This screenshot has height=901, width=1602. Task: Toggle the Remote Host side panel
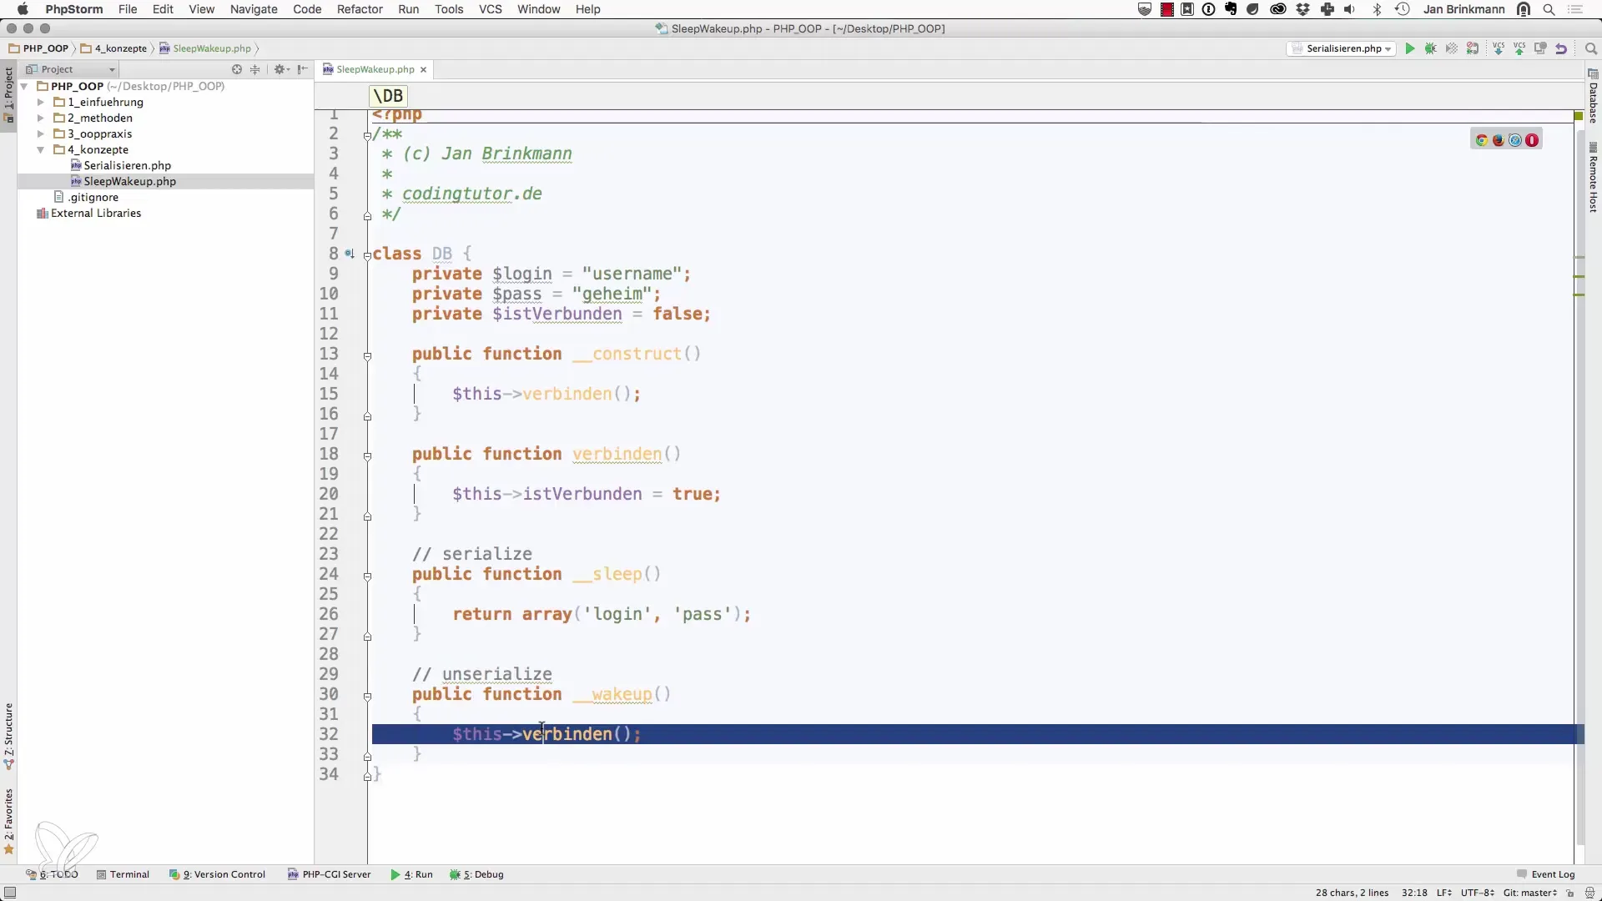(1593, 178)
